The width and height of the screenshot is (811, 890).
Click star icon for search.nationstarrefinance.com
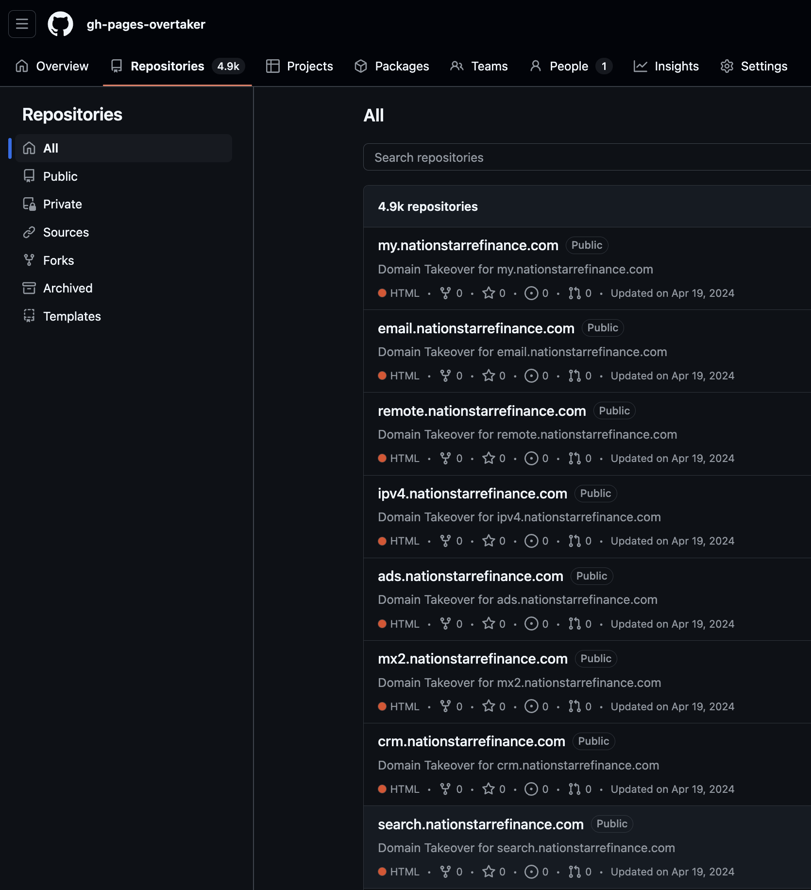coord(489,872)
